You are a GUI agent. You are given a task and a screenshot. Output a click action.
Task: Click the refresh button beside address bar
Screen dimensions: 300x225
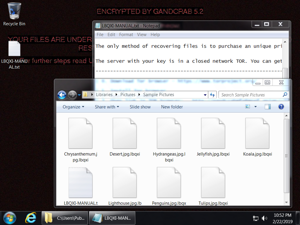212,95
